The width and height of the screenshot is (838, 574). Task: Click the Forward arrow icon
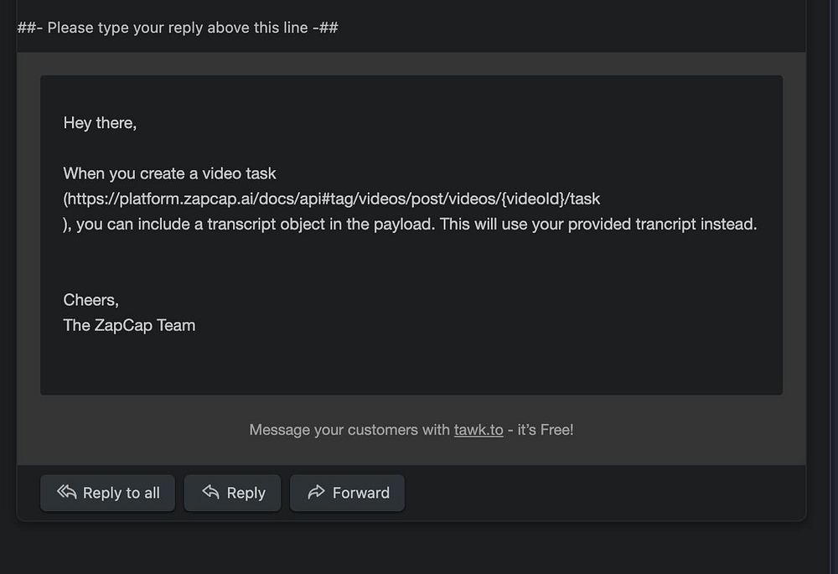316,493
